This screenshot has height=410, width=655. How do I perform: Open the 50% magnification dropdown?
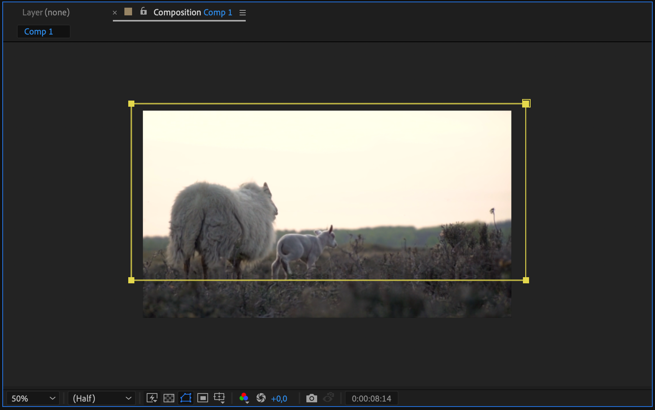[x=33, y=398]
